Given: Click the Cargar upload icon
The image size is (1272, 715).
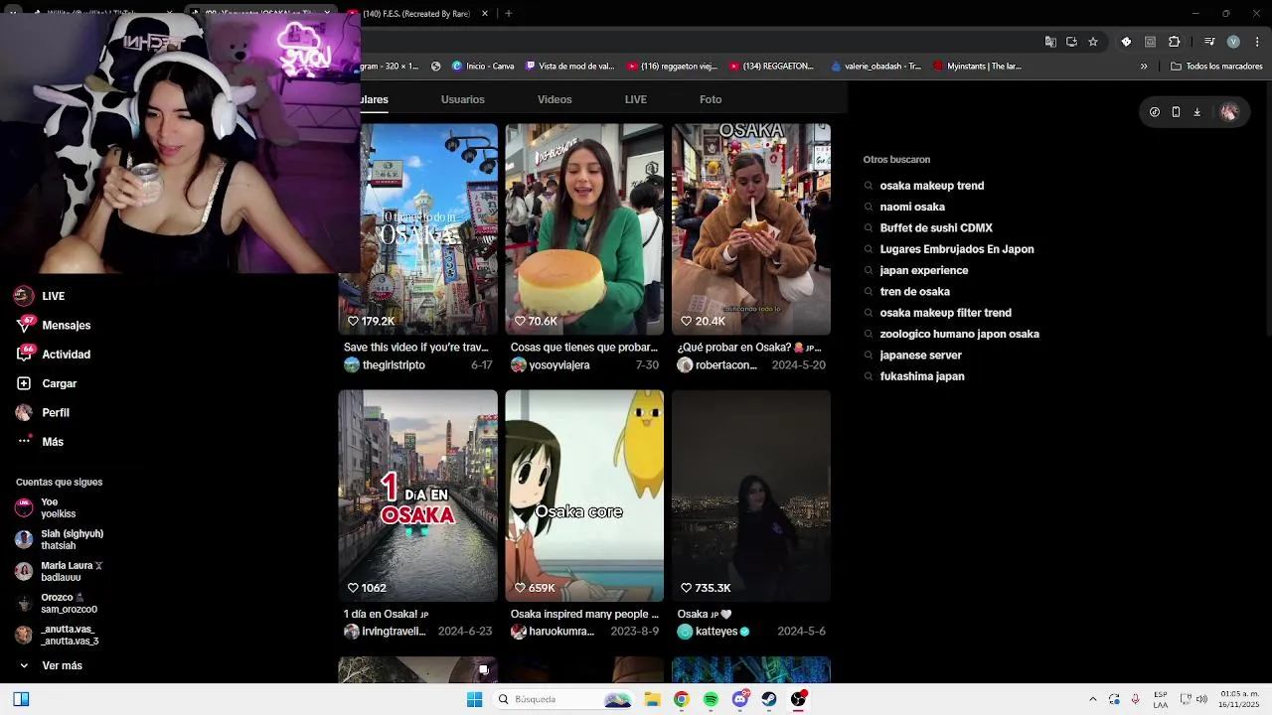Looking at the screenshot, I should [23, 383].
